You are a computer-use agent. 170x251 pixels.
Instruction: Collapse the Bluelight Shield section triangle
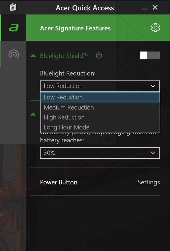pyautogui.click(x=33, y=55)
